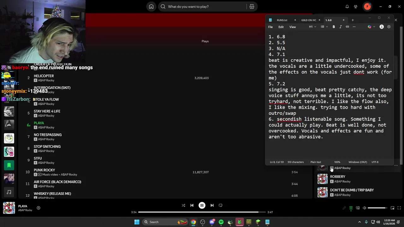The image size is (404, 227).
Task: Open Notepad from the taskbar
Action: [267, 222]
